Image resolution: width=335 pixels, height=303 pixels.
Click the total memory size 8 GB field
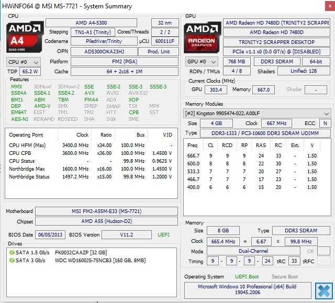click(x=223, y=231)
